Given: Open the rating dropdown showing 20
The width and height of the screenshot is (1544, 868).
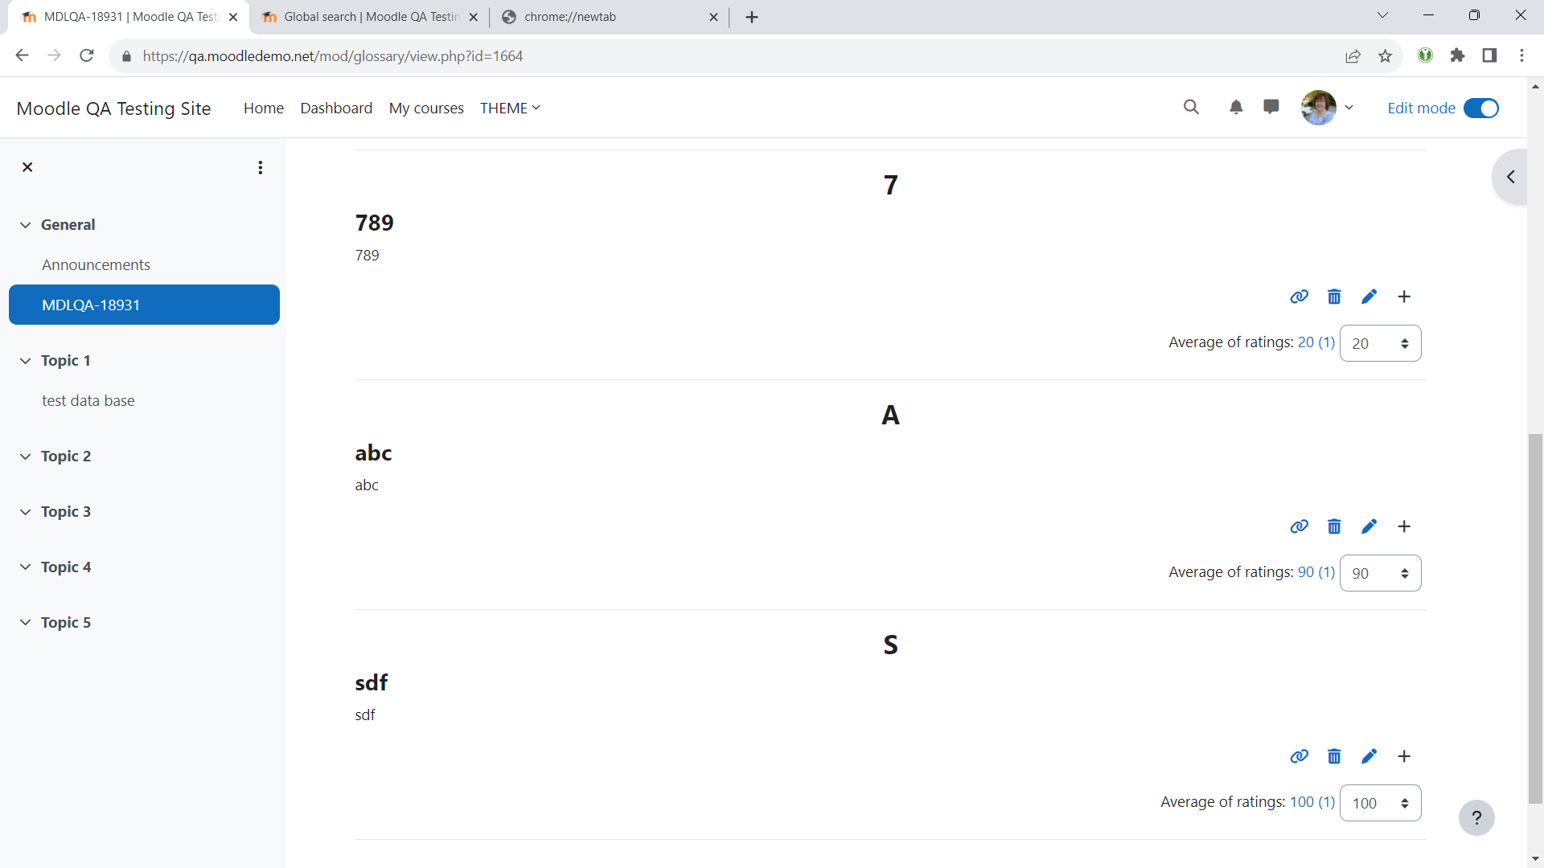Looking at the screenshot, I should pos(1380,343).
